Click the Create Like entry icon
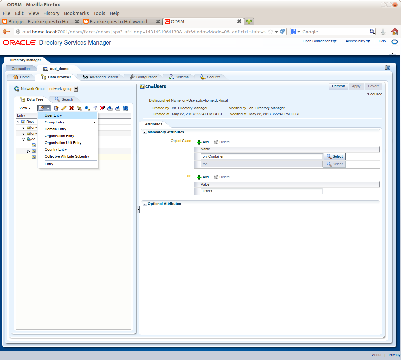Screen dimensions: 401x360 tap(56, 108)
